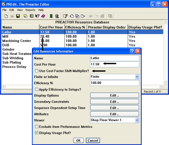Click the Save floppy disk icon
This screenshot has width=169, height=145.
[x=18, y=16]
